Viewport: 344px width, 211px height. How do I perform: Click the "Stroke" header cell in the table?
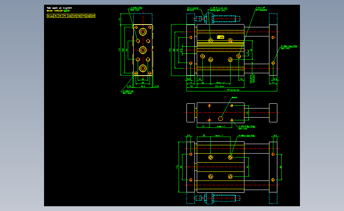point(50,16)
